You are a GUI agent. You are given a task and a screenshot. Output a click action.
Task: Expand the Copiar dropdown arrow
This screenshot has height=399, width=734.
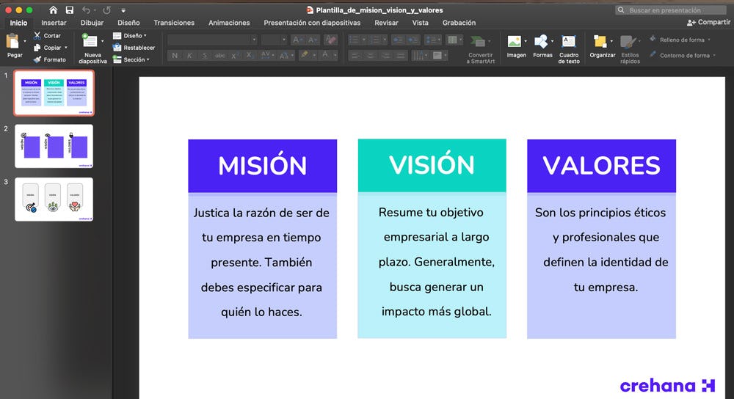[66, 48]
